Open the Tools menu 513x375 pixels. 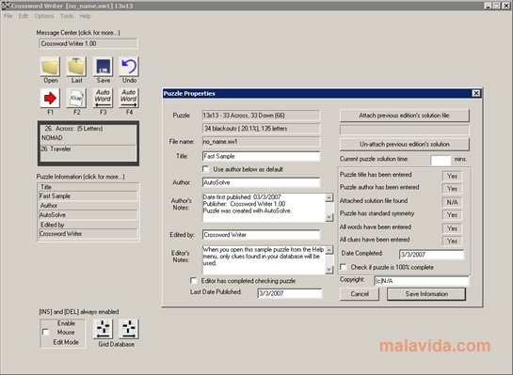[x=67, y=16]
